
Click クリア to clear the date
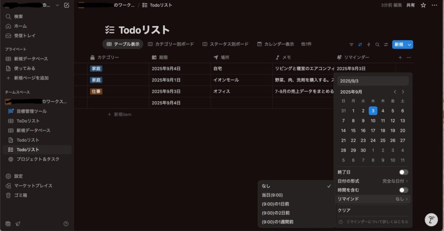(x=344, y=210)
